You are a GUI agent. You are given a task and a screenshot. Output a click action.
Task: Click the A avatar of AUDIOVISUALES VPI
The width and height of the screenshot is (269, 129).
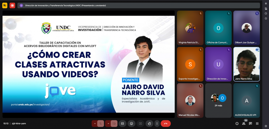point(246,101)
